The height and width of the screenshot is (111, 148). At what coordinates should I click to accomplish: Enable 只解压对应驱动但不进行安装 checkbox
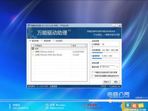point(93,72)
